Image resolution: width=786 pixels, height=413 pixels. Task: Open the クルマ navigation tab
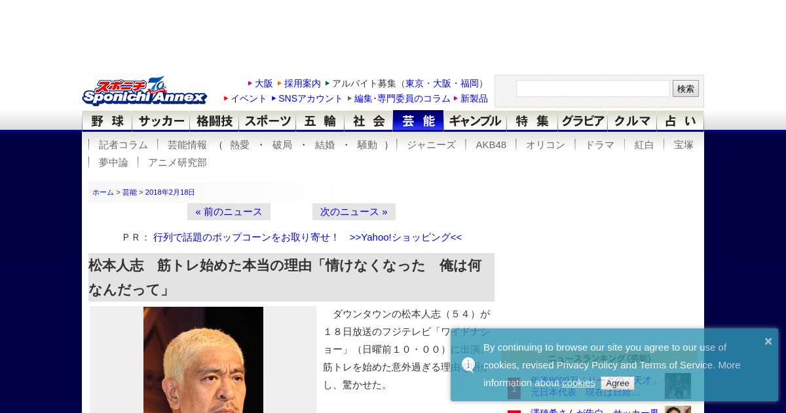point(632,121)
